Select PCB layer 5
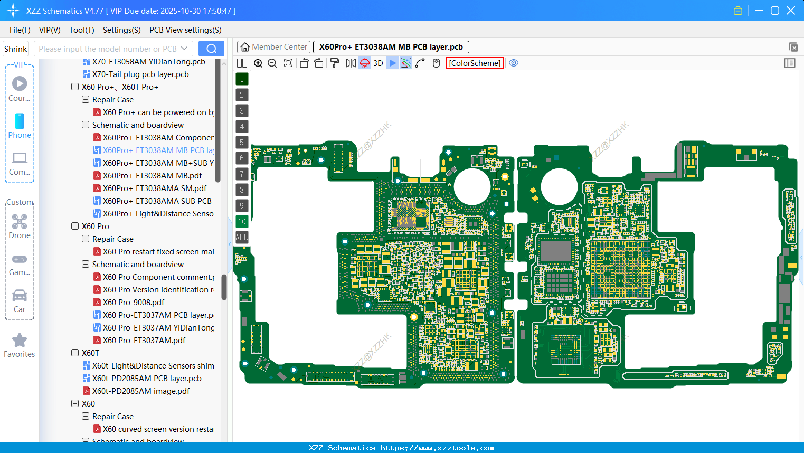 (242, 142)
